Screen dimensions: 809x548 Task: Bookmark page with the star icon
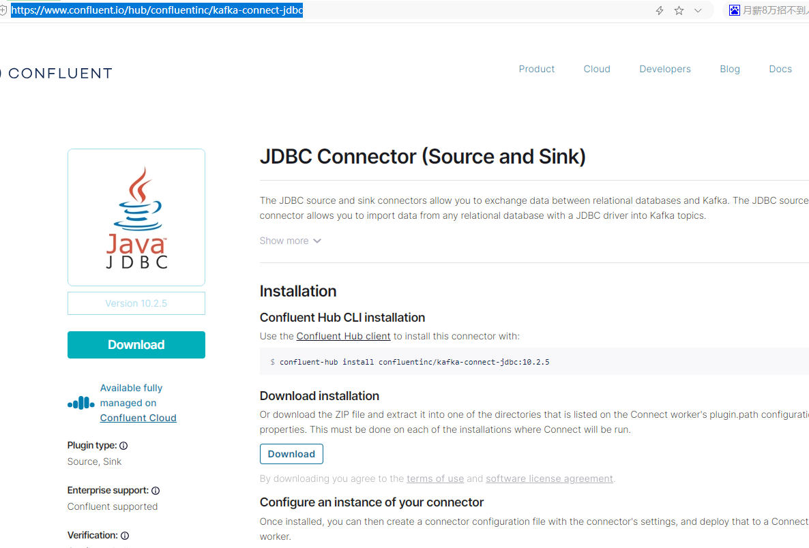tap(679, 10)
